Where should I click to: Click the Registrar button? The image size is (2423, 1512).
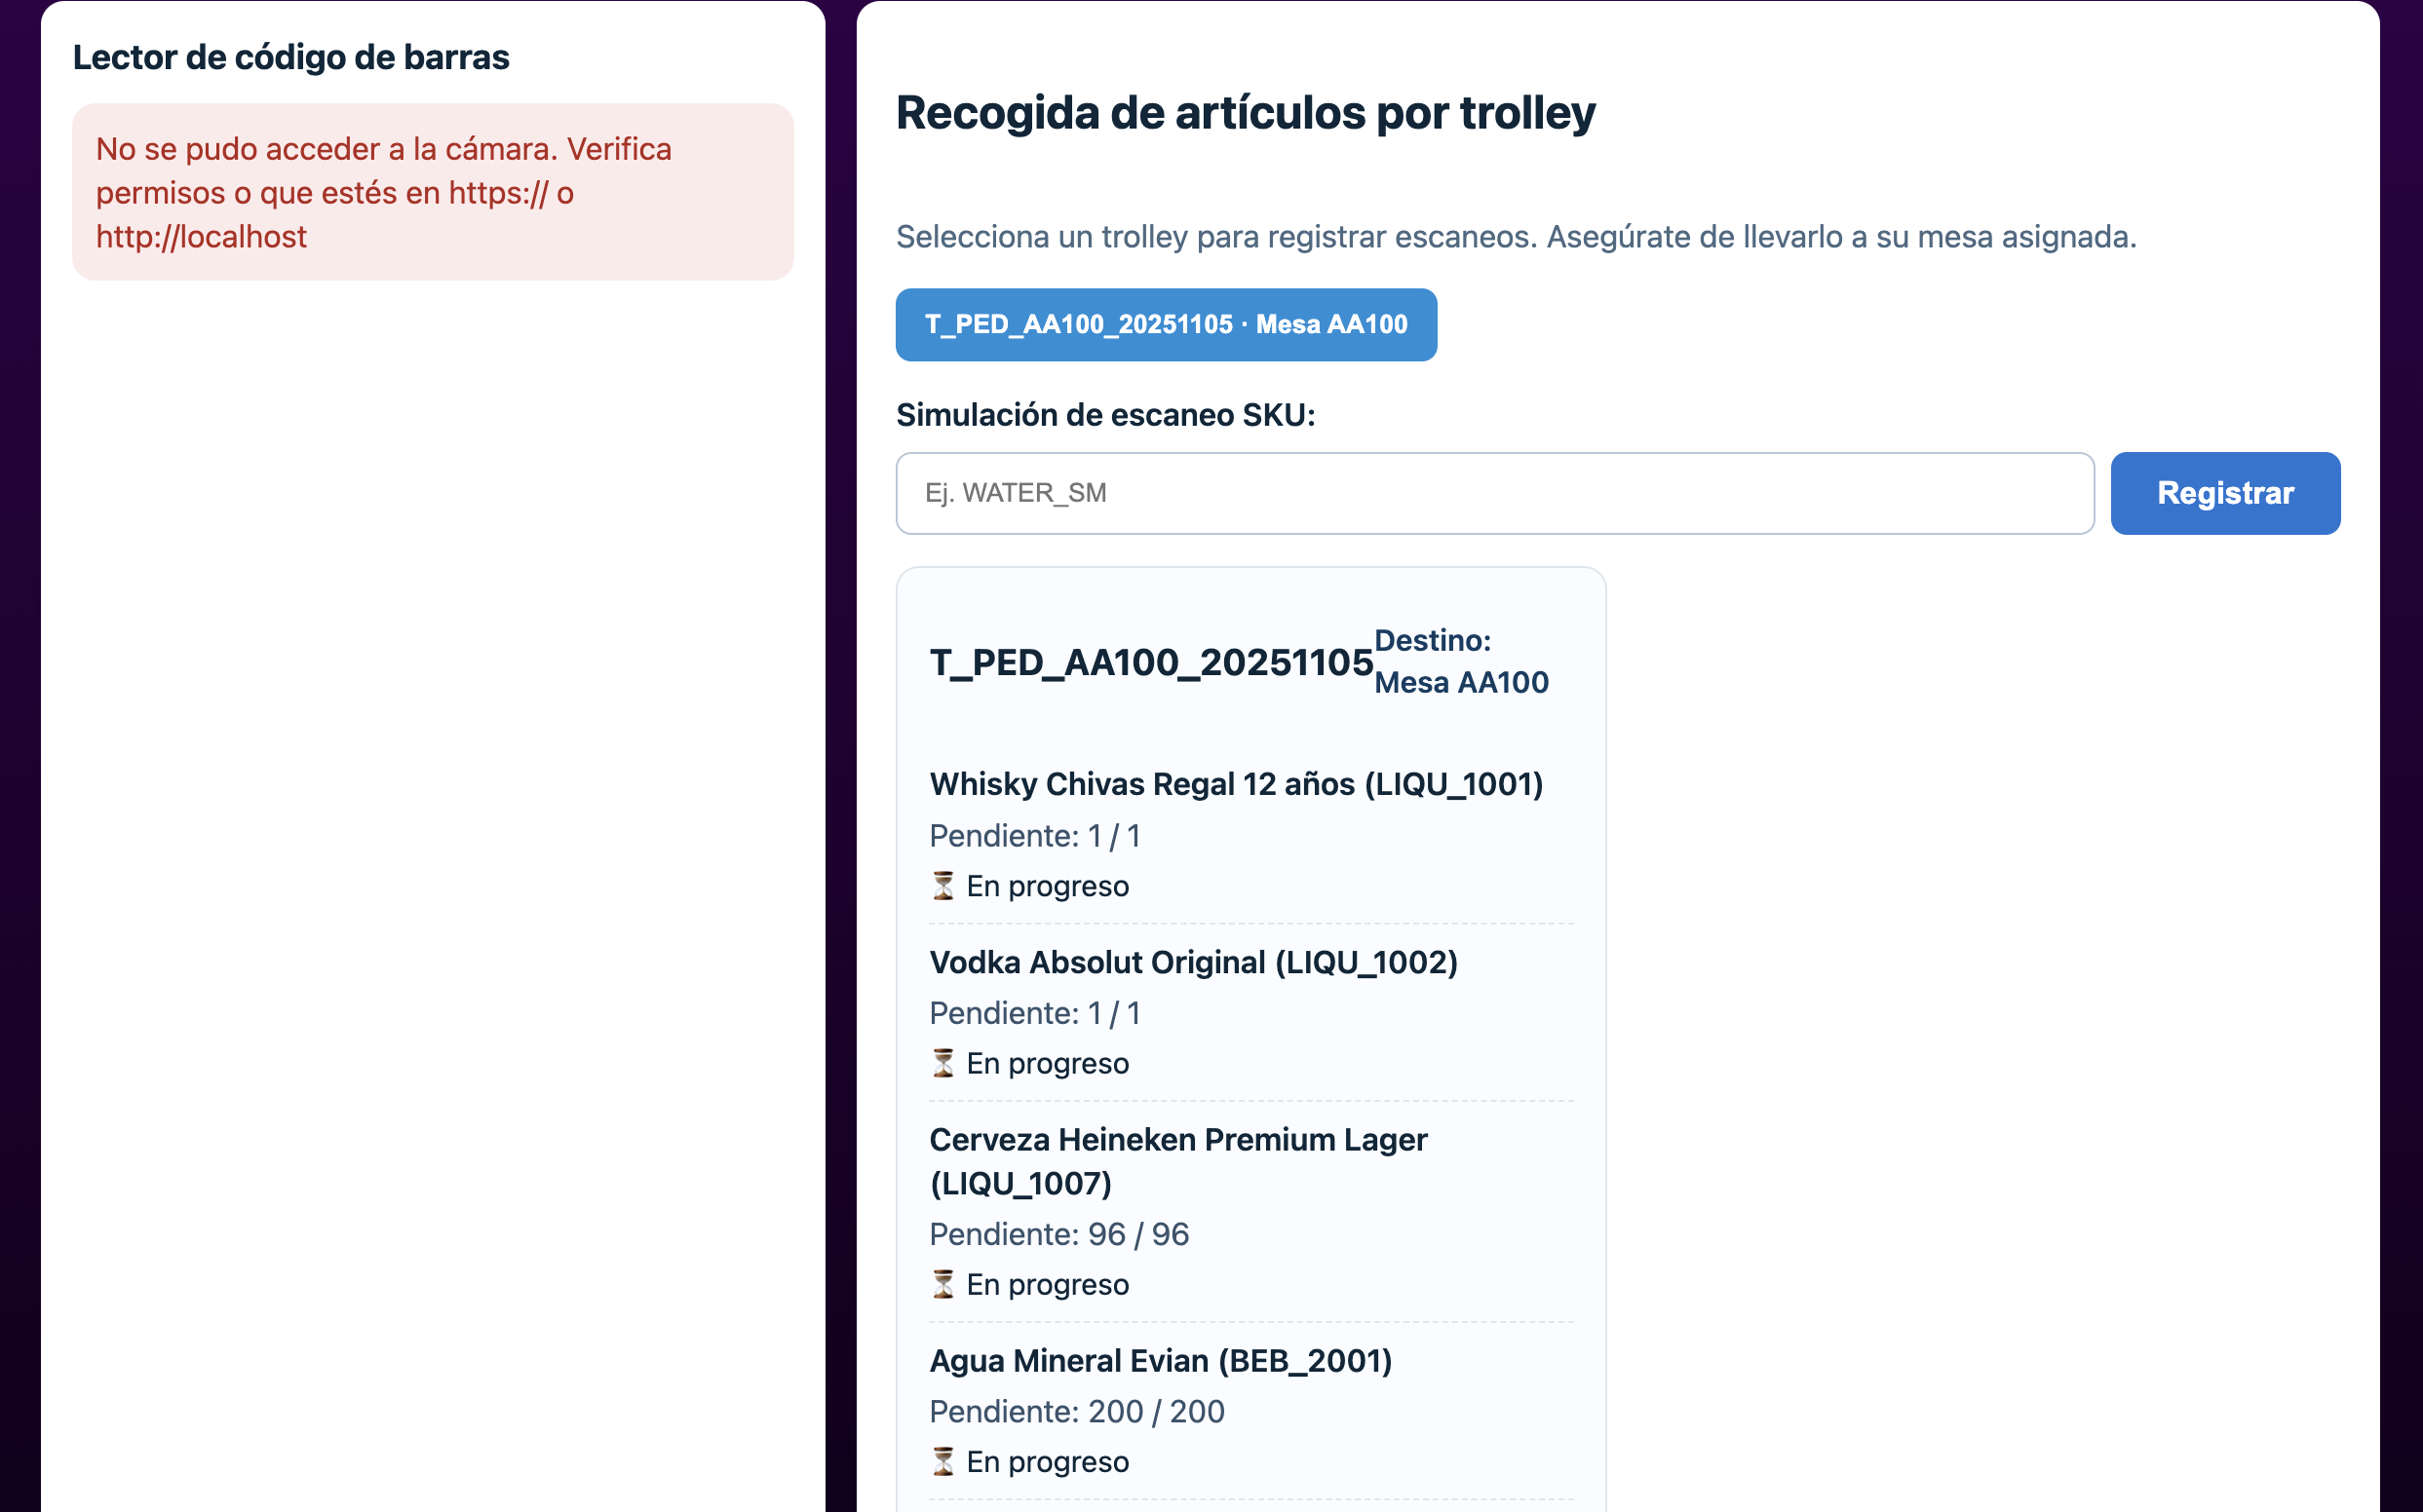2224,493
